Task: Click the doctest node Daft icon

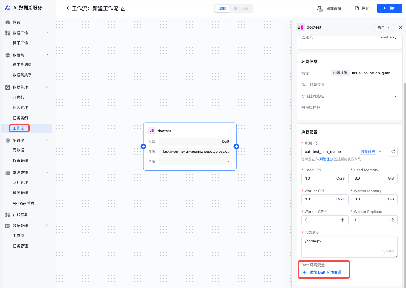Action: (151, 131)
